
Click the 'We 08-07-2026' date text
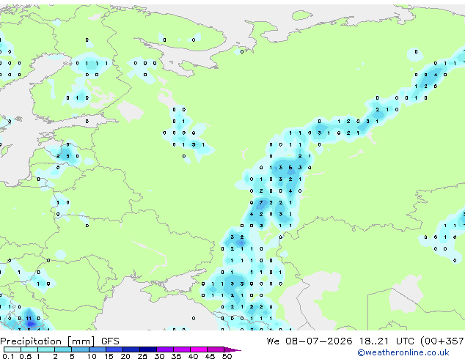[310, 341]
